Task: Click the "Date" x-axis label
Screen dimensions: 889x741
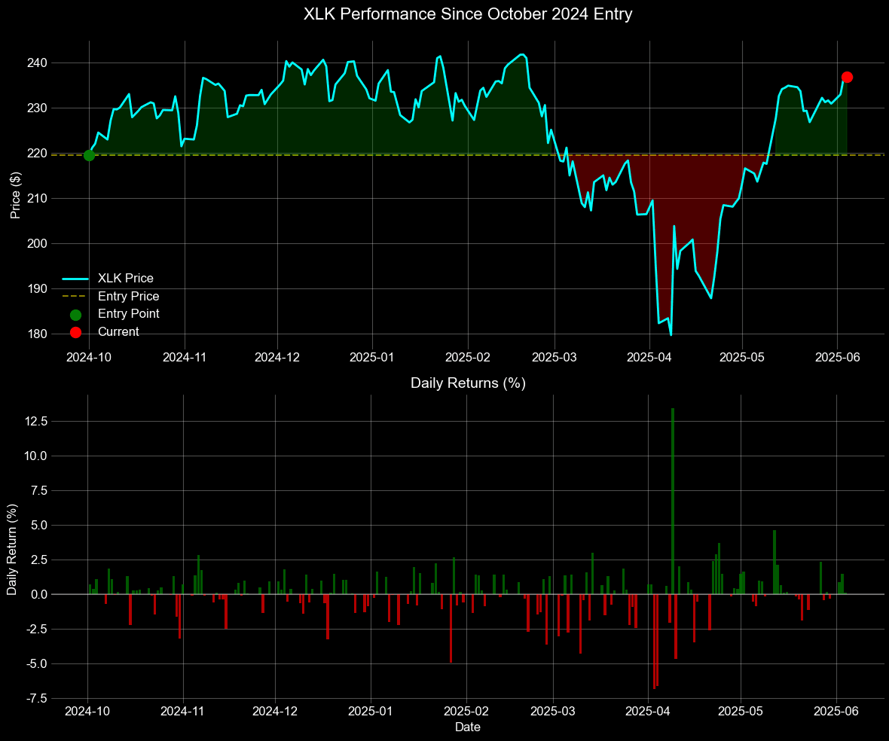Action: click(467, 727)
